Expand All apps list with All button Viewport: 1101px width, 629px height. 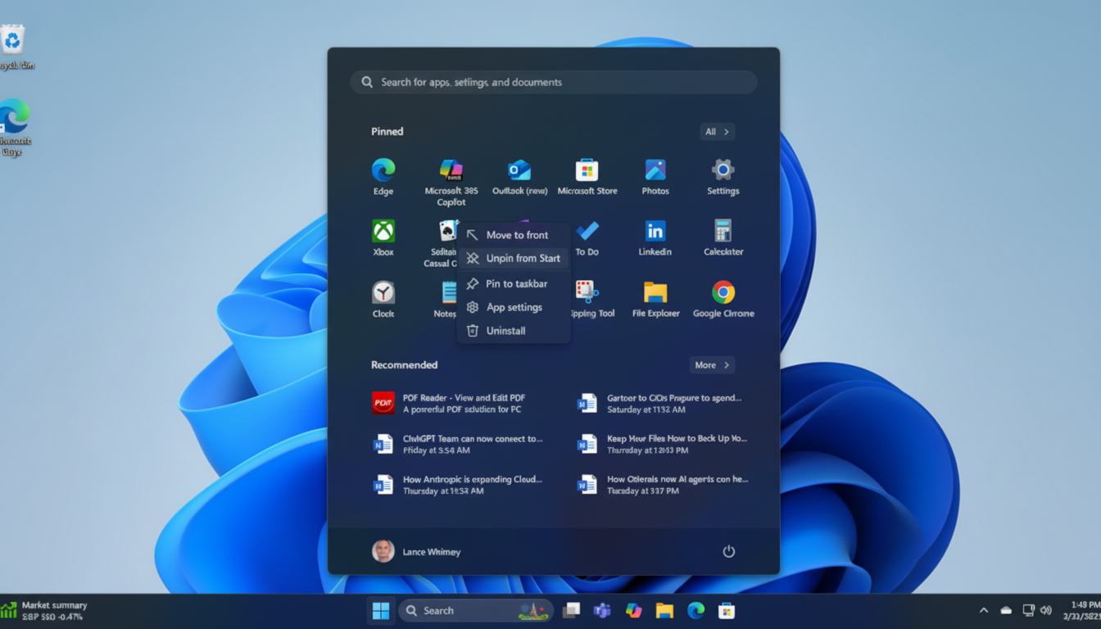point(717,132)
